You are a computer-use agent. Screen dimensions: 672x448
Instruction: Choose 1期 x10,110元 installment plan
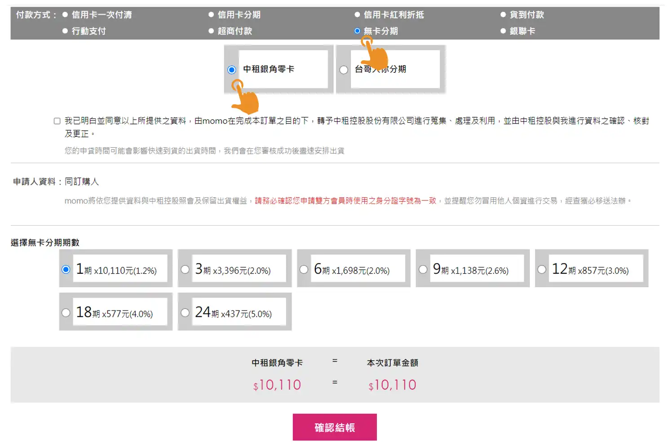tap(66, 269)
